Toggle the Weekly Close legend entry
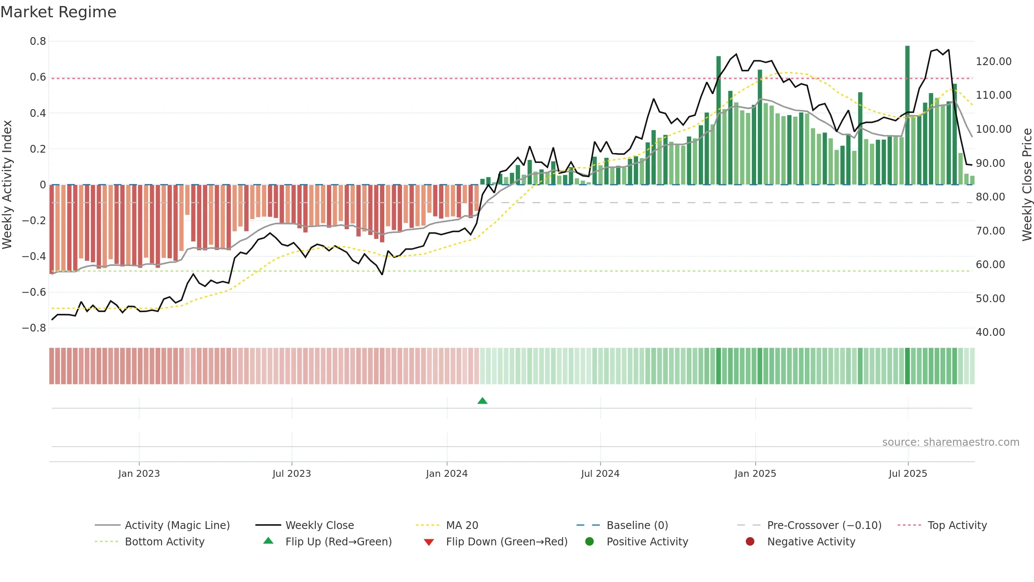 point(305,525)
